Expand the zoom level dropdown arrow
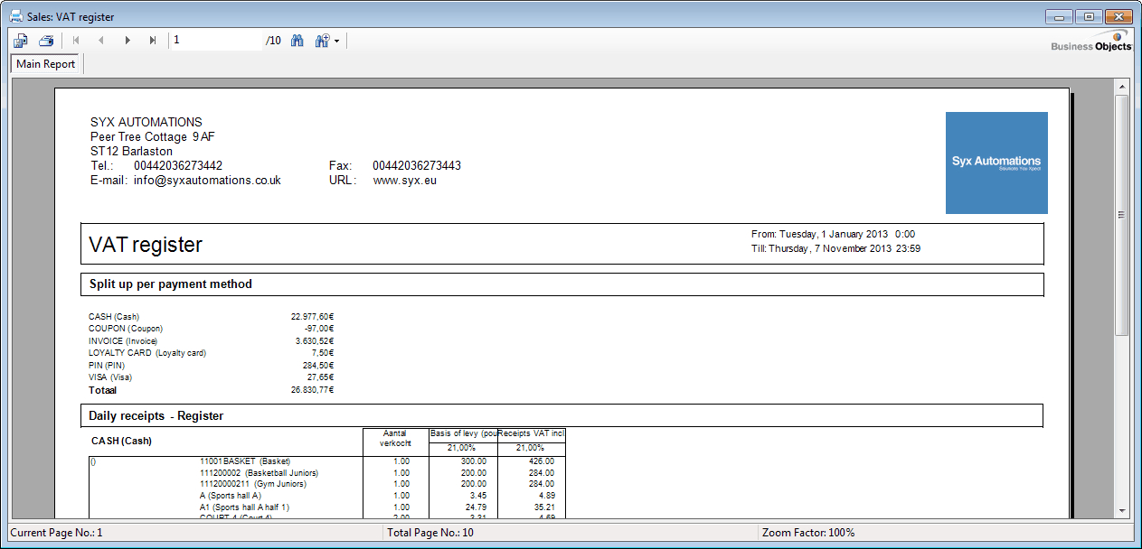Image resolution: width=1142 pixels, height=549 pixels. pyautogui.click(x=336, y=42)
